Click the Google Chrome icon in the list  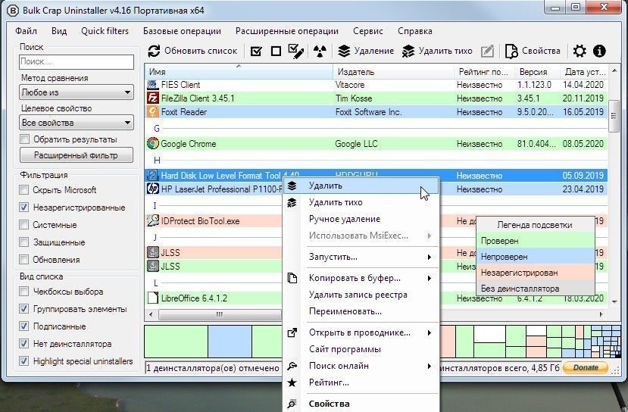pos(152,143)
